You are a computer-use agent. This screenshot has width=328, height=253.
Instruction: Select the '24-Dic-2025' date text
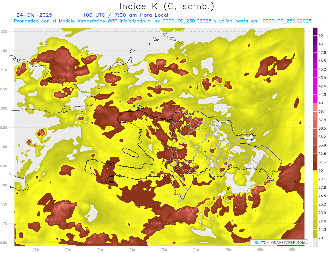34,15
